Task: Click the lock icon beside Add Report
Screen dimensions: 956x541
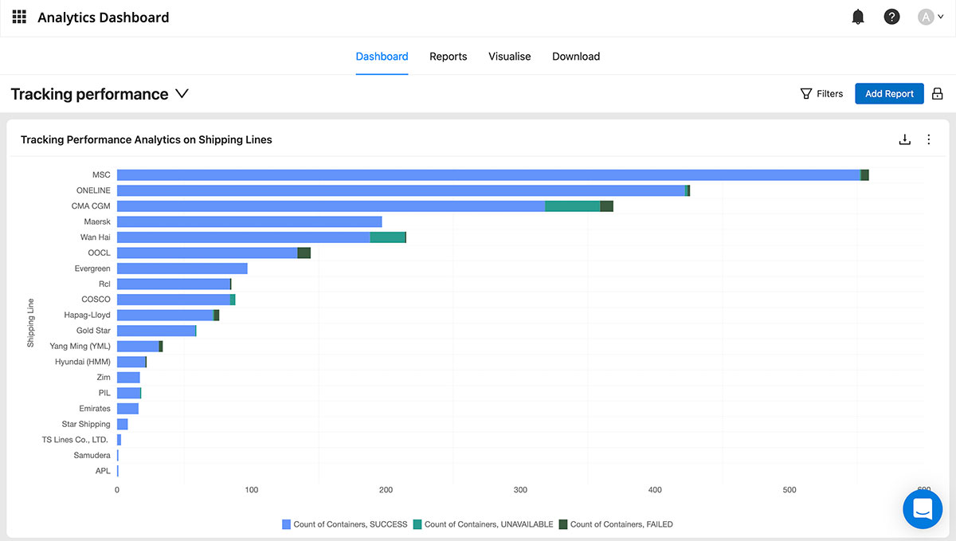Action: [937, 94]
